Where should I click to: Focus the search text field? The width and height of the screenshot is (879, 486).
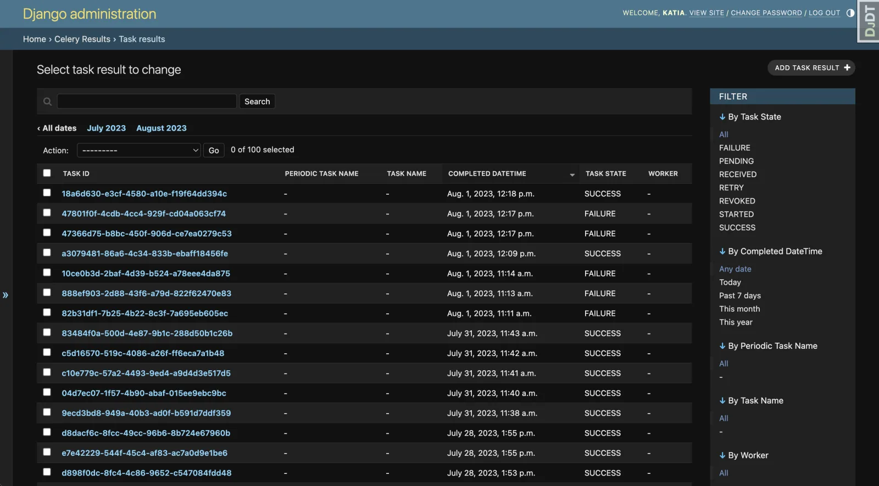(147, 101)
